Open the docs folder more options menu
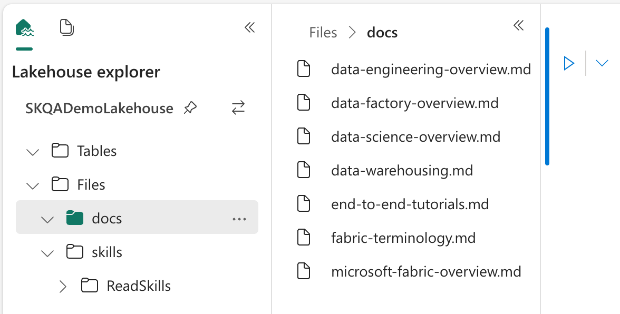Image resolution: width=620 pixels, height=314 pixels. 239,219
